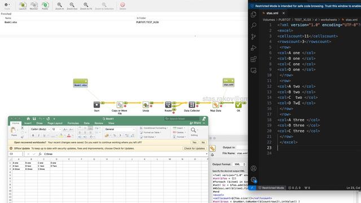Open the Excel Page Layout tab
Screen dimensions: 361x203
click(55, 123)
